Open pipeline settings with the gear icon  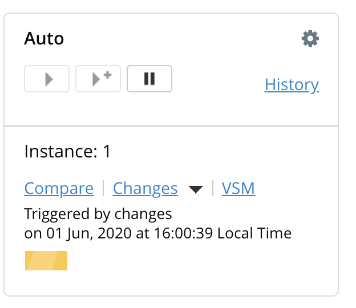310,39
